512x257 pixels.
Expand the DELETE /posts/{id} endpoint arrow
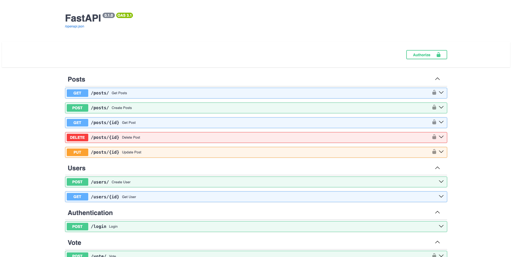[441, 137]
